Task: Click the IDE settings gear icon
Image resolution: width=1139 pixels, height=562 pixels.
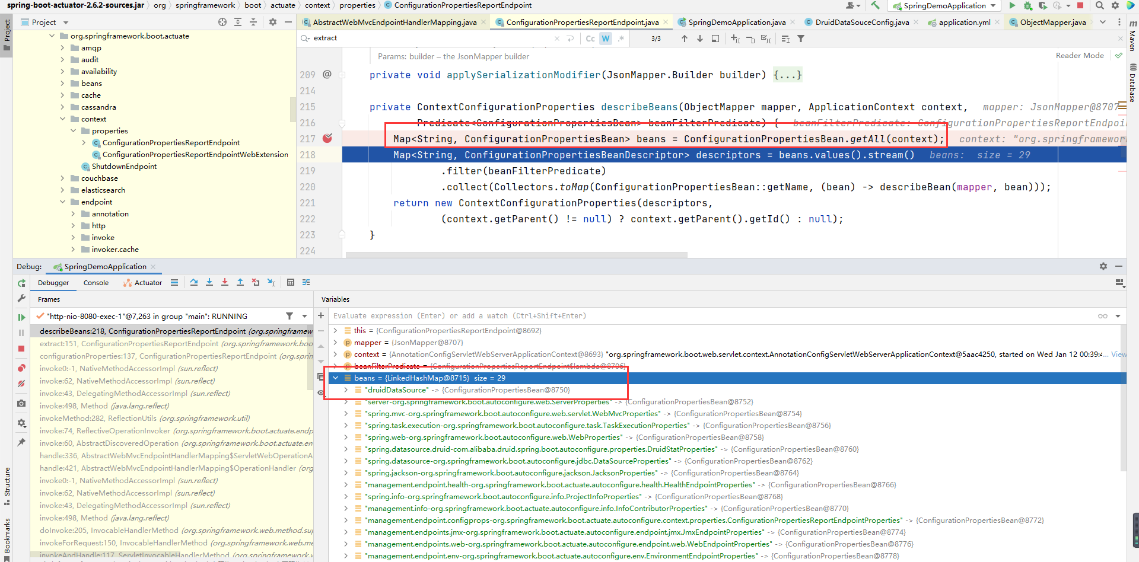Action: coord(1115,5)
